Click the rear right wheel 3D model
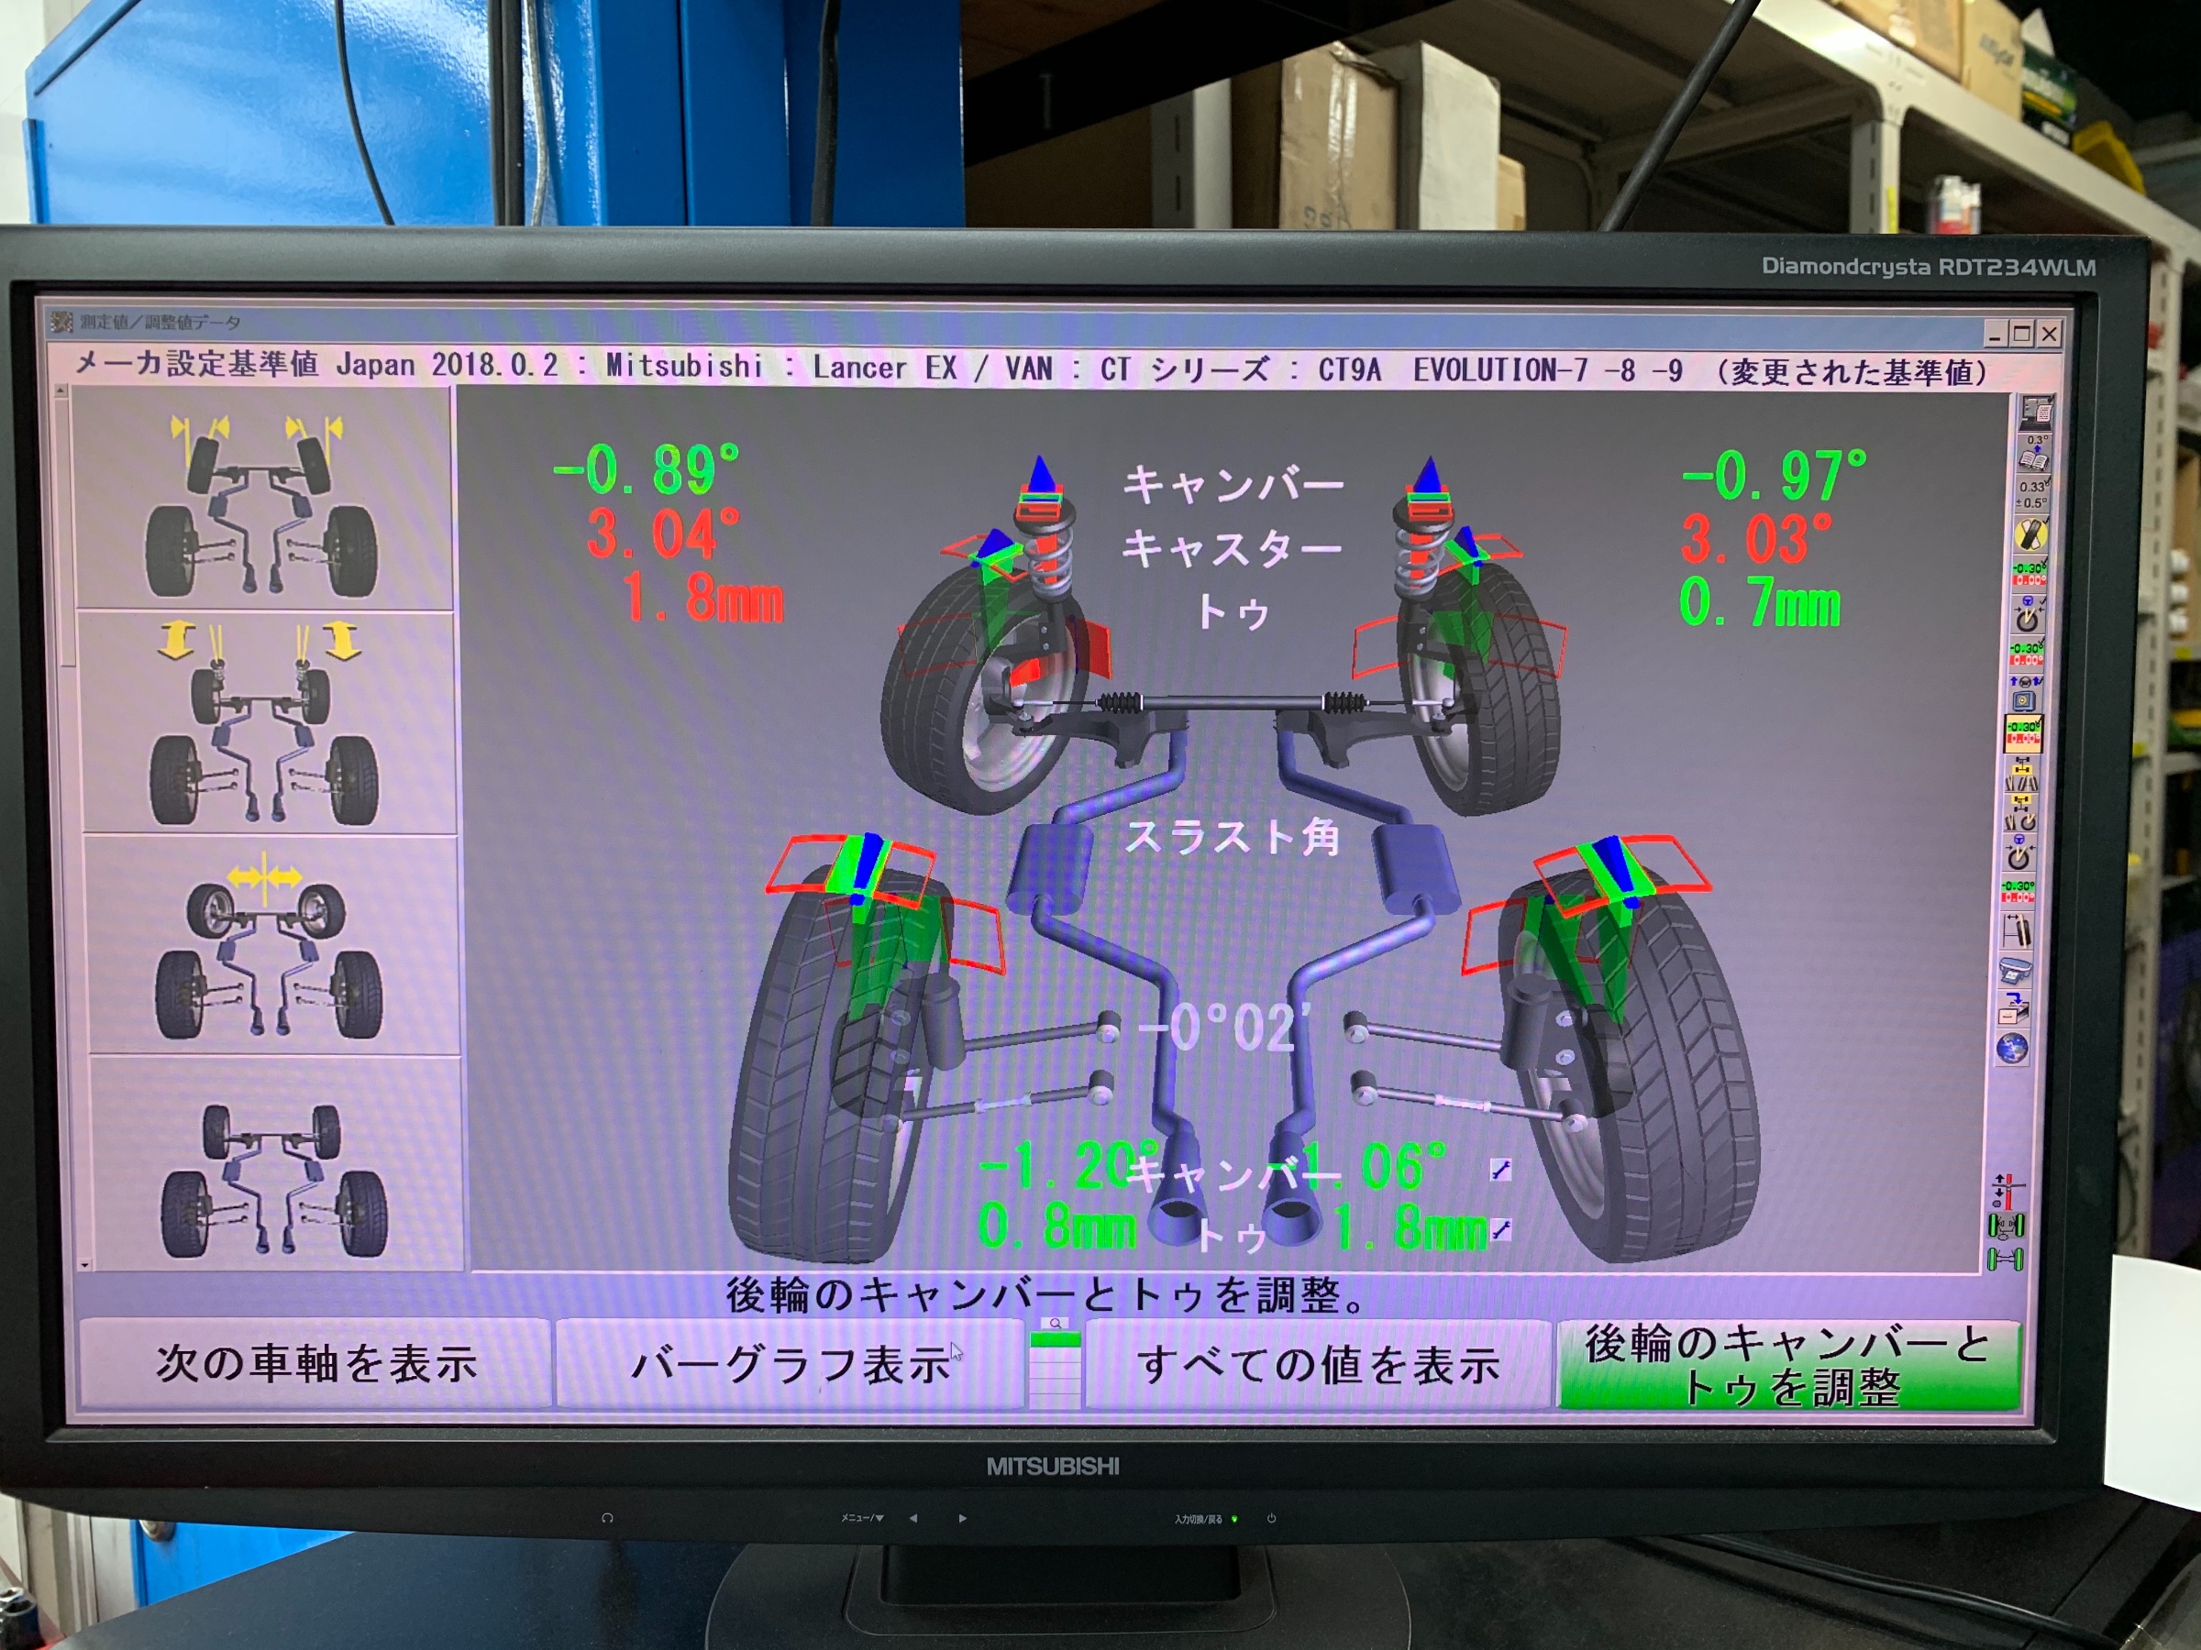Image resolution: width=2201 pixels, height=1650 pixels. [1631, 1064]
